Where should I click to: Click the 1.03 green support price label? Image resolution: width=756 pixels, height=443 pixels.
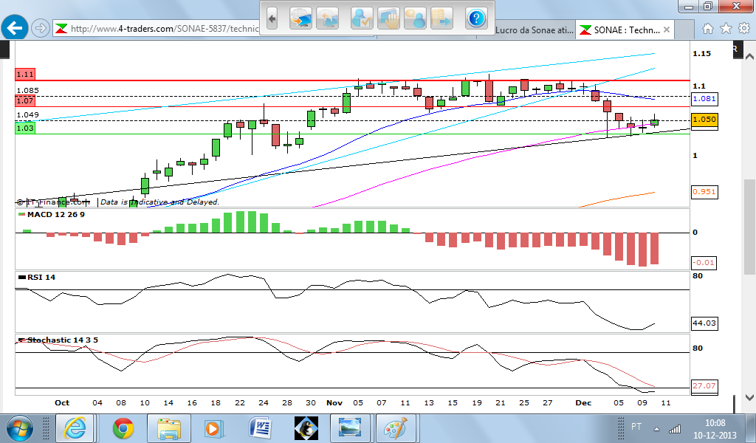[25, 128]
